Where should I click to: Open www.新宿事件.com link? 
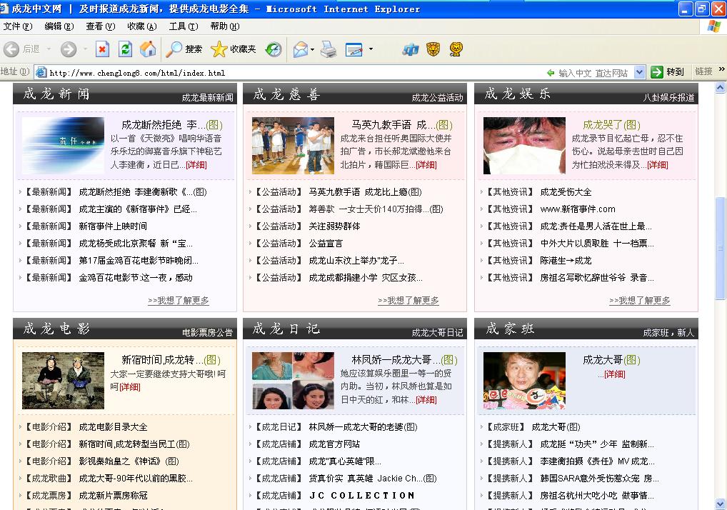(578, 209)
